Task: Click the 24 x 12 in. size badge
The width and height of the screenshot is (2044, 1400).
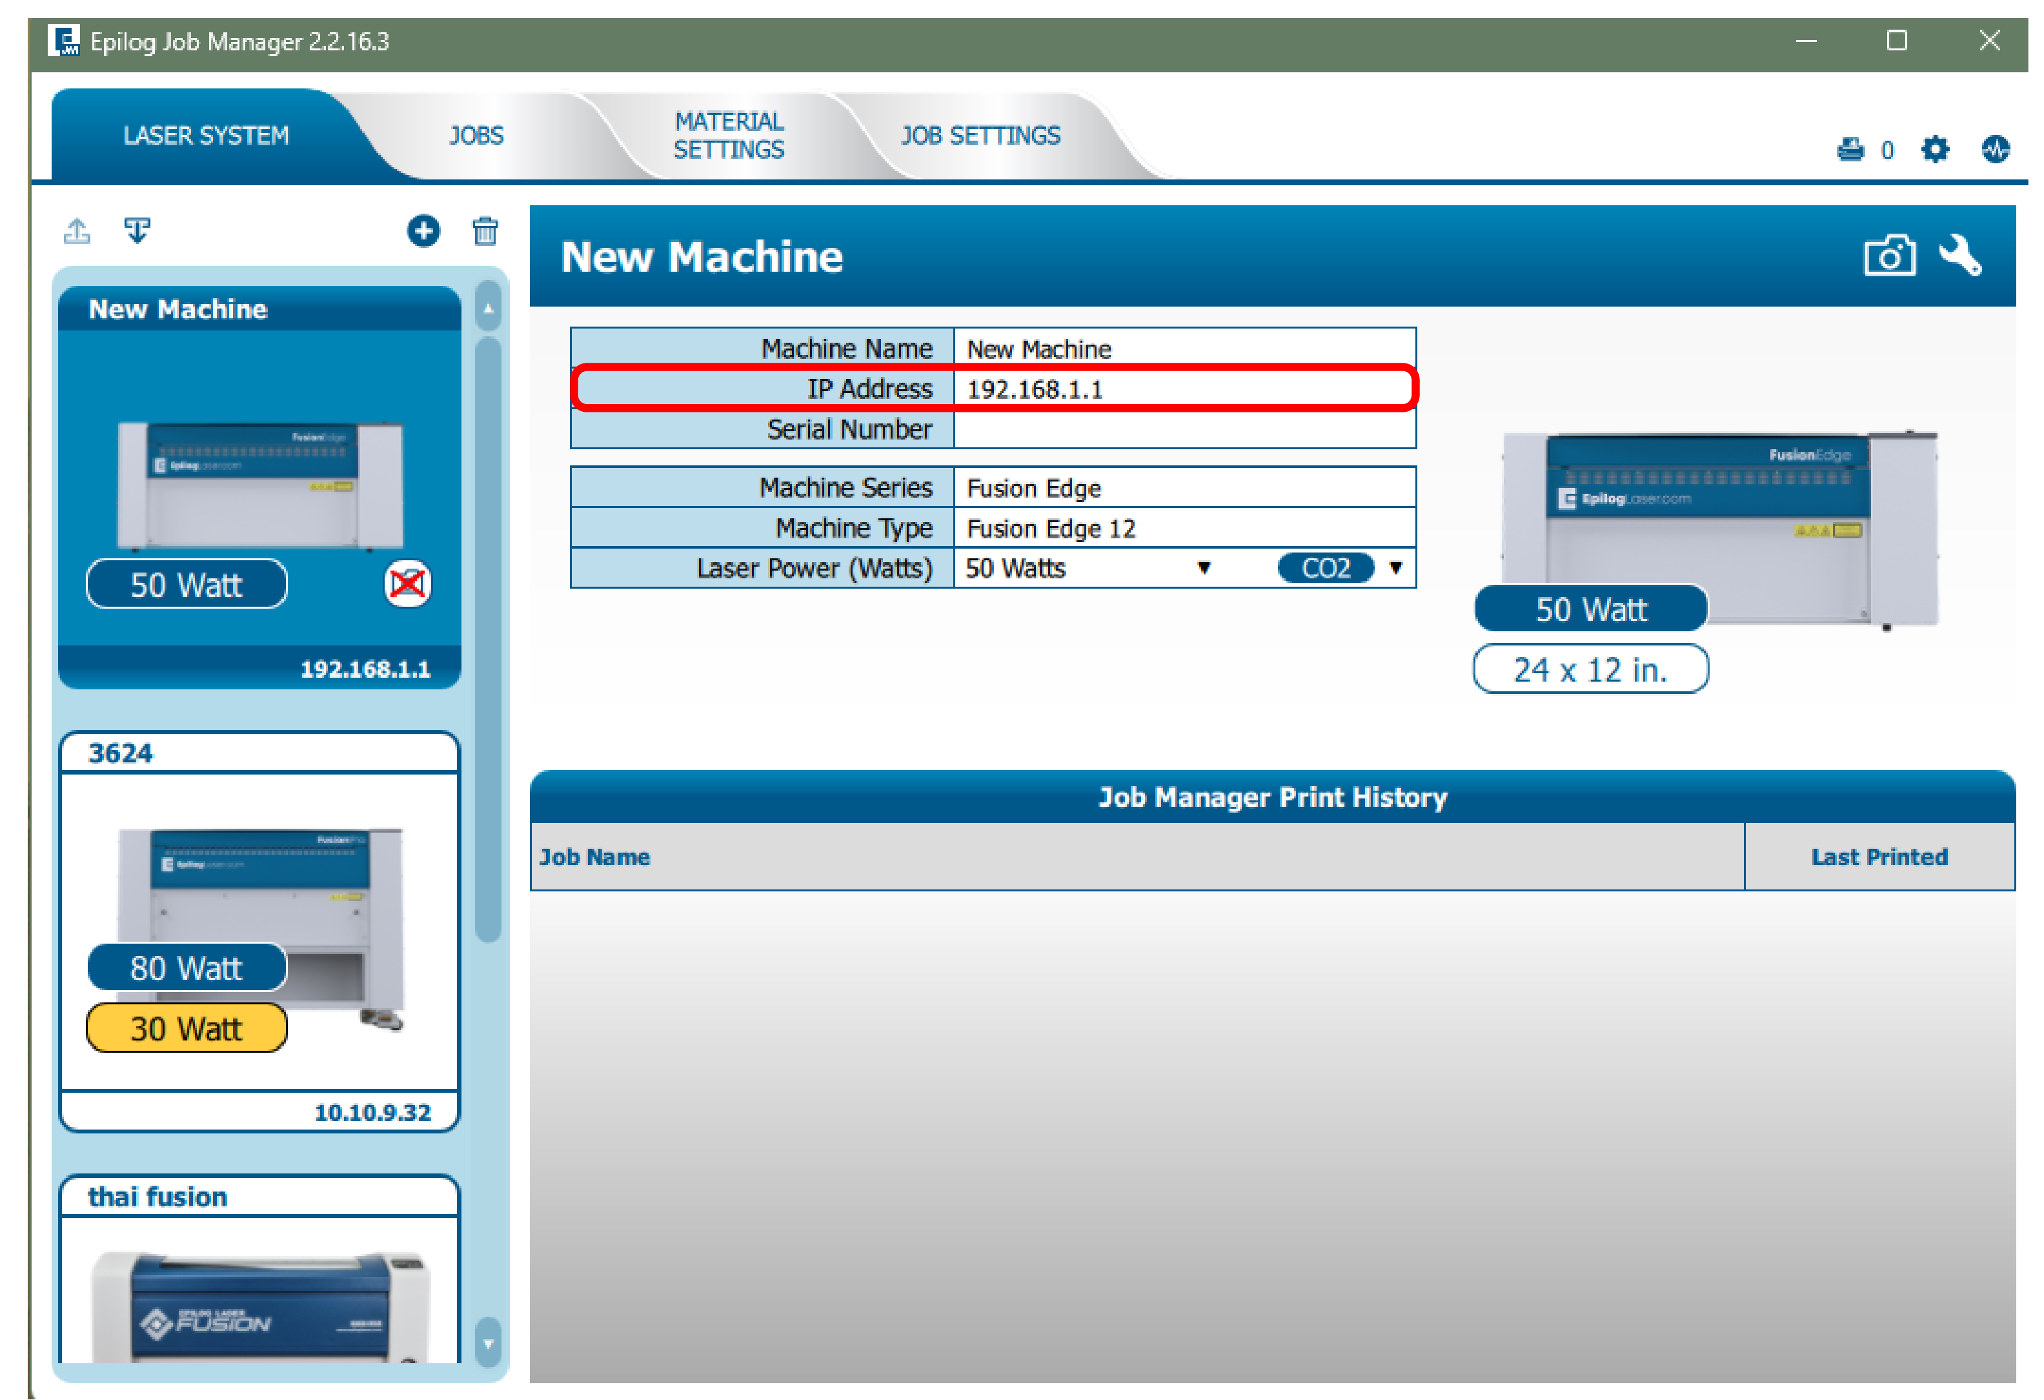Action: tap(1590, 669)
